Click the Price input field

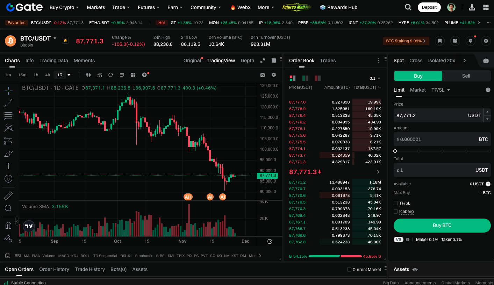[438, 115]
